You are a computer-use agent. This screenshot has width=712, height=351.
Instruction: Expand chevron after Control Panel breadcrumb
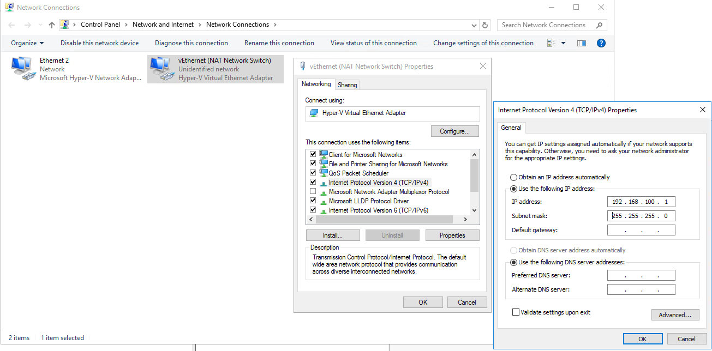point(126,25)
